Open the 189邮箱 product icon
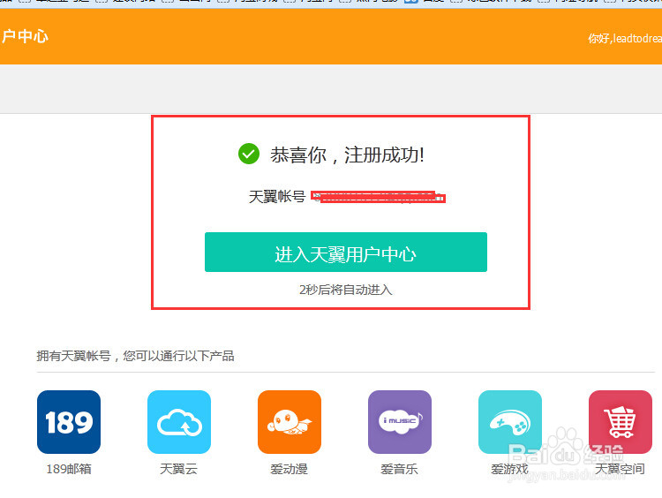The image size is (662, 498). coord(69,421)
